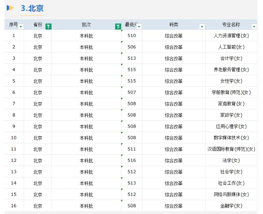The image size is (263, 214).
Task: Click the orange-blue arrow icon beside 3.北京
Action: click(10, 8)
